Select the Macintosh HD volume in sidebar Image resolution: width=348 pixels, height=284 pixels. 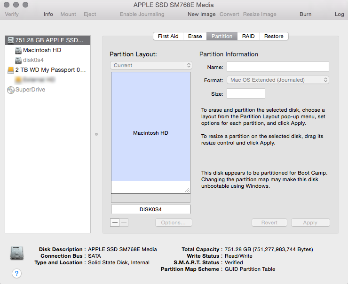(42, 50)
